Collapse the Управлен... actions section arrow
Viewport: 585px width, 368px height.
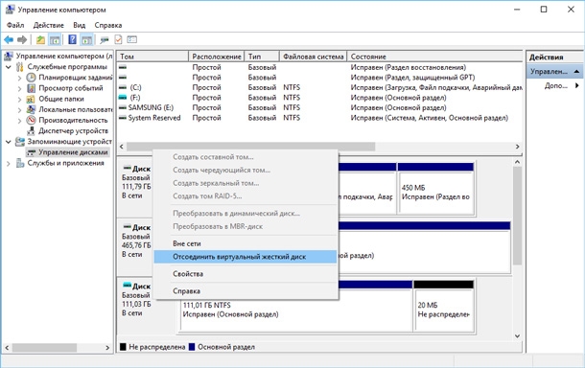tap(576, 71)
